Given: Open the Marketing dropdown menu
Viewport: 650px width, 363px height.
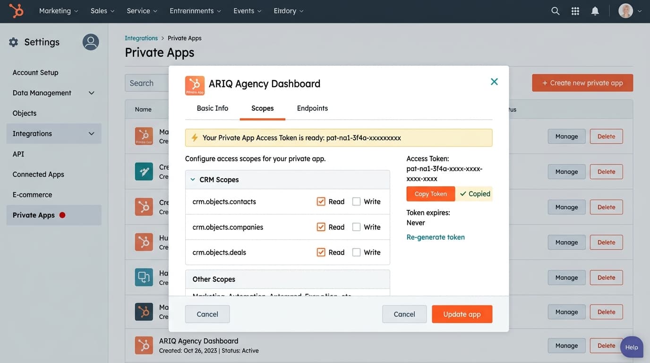Looking at the screenshot, I should [x=59, y=11].
